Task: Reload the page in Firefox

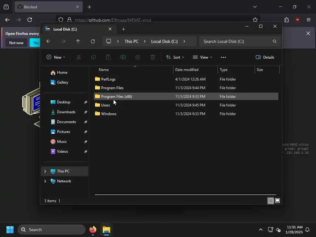Action: [30, 20]
